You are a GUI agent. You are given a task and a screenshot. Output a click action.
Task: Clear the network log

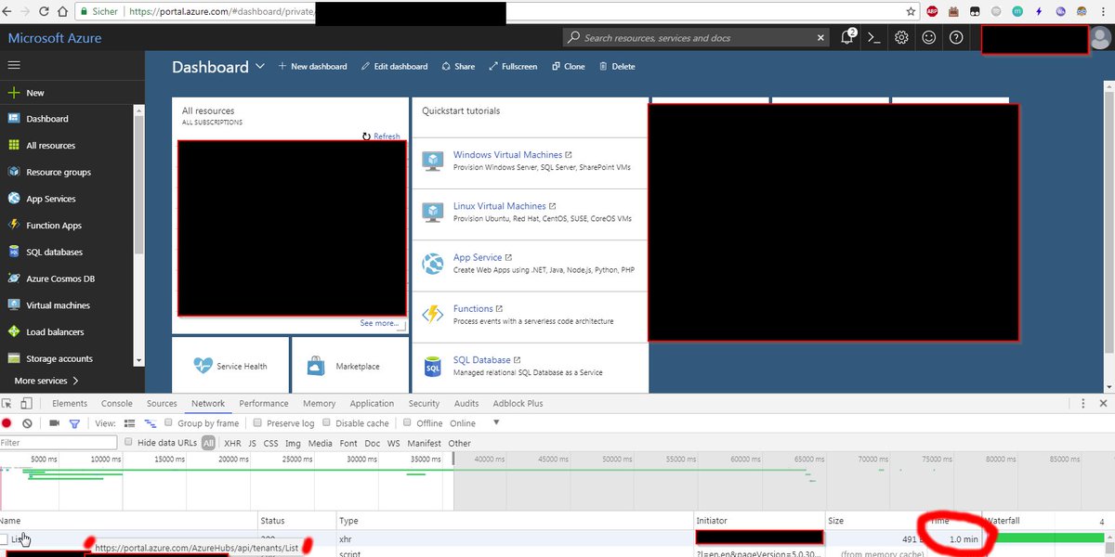point(28,423)
